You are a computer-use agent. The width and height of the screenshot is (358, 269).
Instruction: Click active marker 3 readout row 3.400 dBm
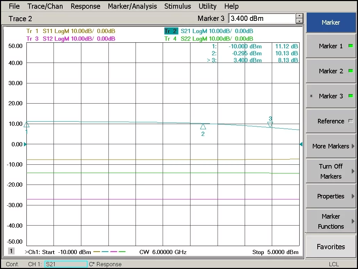click(x=253, y=60)
